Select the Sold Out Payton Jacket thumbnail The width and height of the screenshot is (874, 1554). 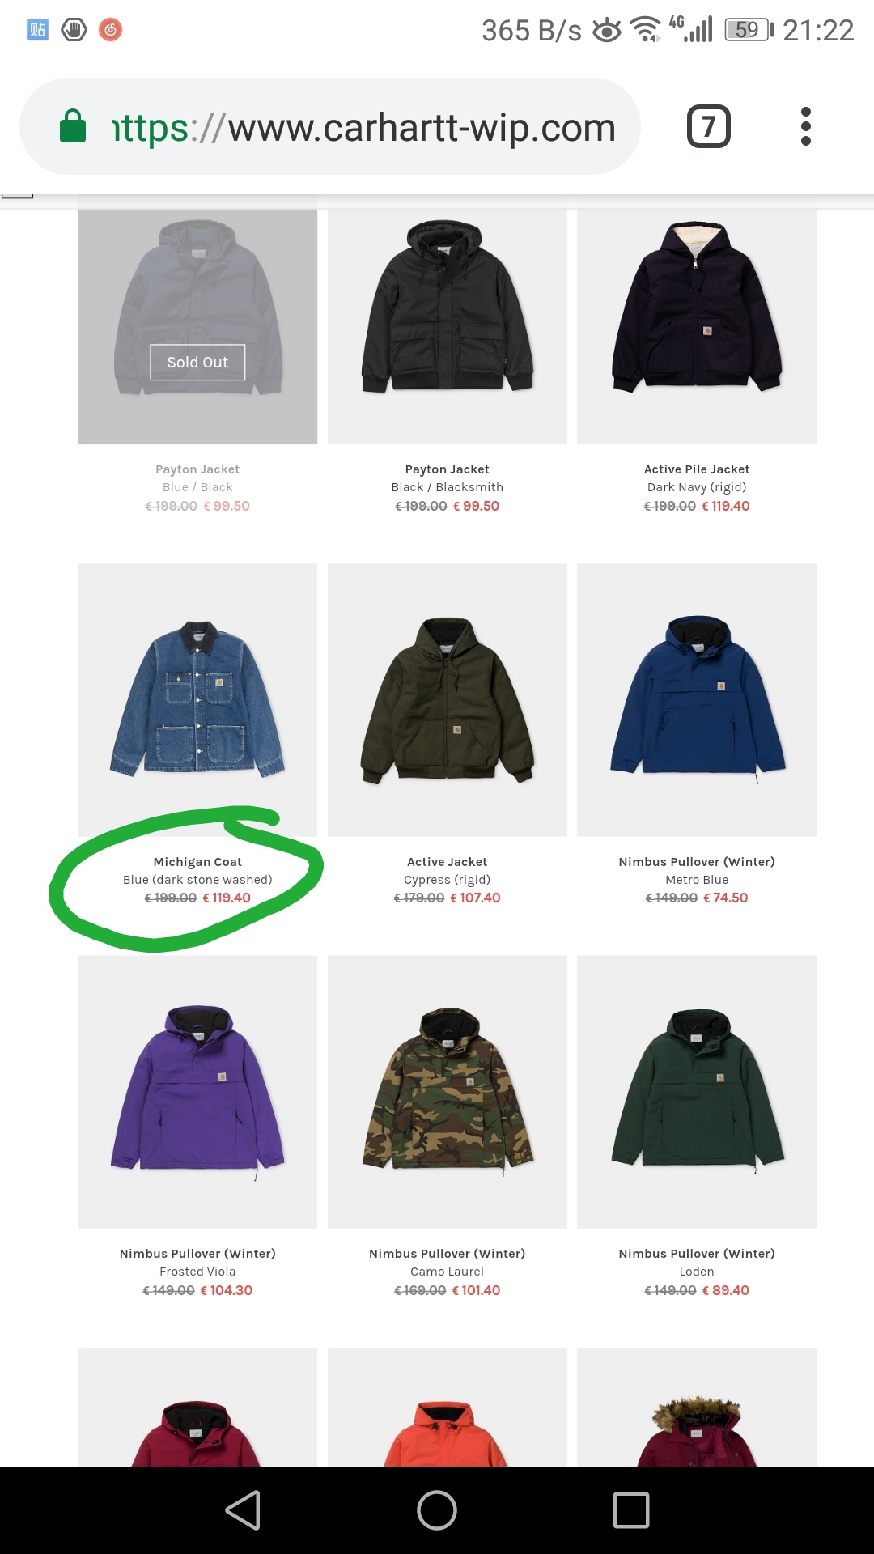point(197,327)
